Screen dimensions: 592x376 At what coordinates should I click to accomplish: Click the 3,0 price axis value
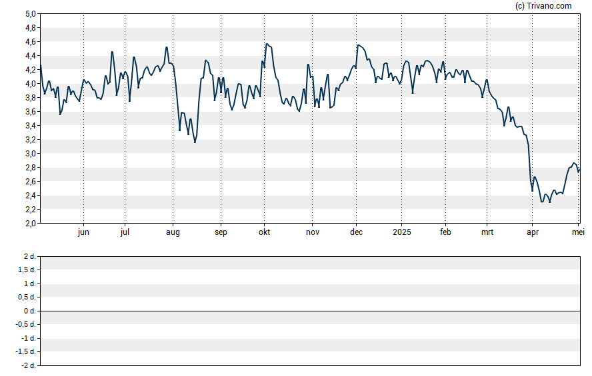(31, 153)
